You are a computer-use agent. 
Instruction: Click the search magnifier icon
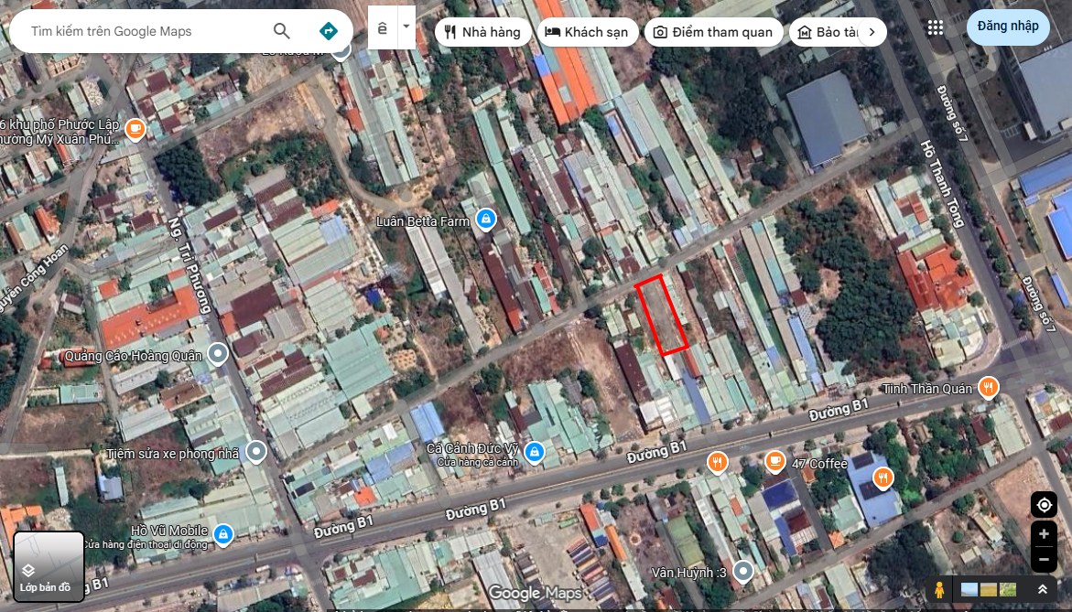click(281, 30)
